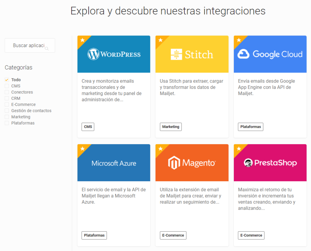311x251 pixels.
Task: Enable the CMS category checkbox
Action: [x=7, y=86]
